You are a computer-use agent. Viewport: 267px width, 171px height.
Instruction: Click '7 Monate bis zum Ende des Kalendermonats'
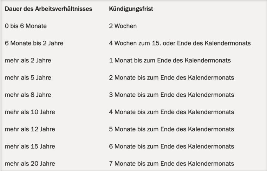(x=171, y=164)
